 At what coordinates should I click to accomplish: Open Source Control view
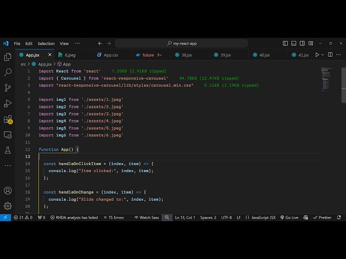pos(8,87)
